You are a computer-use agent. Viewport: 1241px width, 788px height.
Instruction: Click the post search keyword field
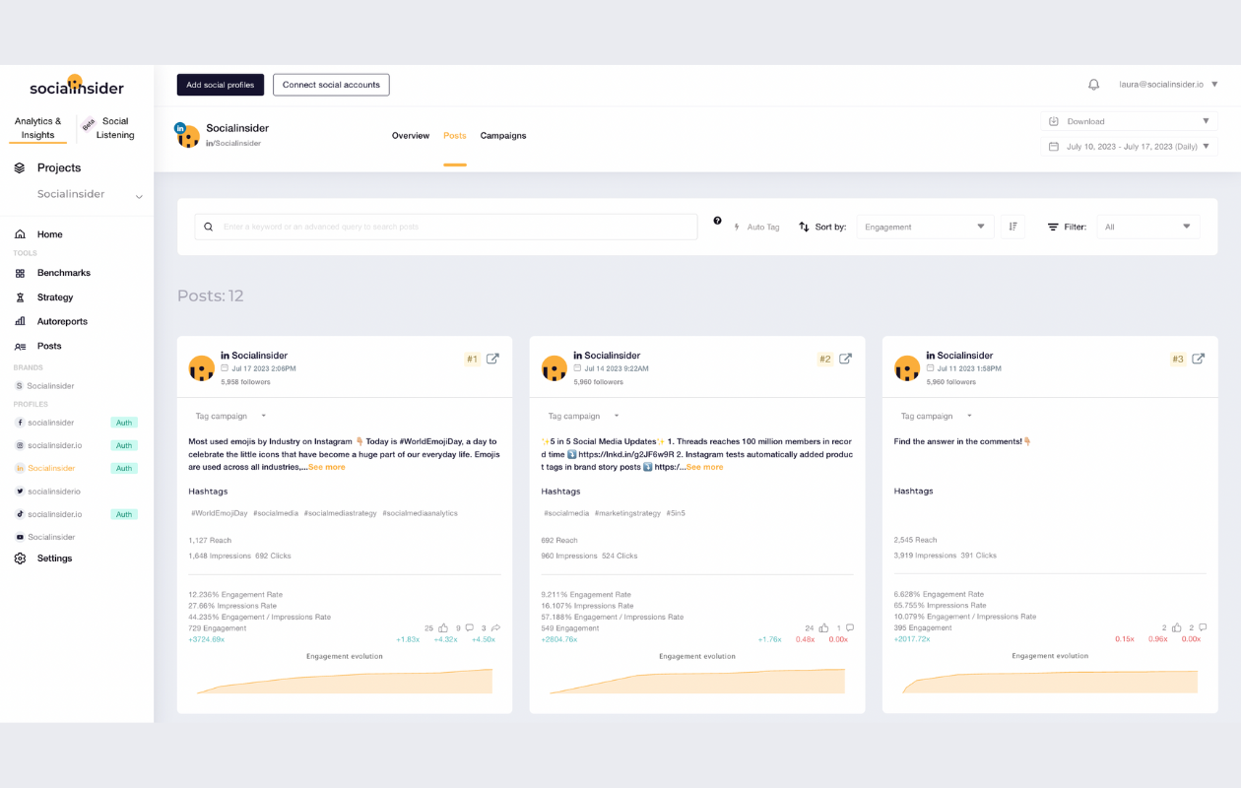point(446,227)
